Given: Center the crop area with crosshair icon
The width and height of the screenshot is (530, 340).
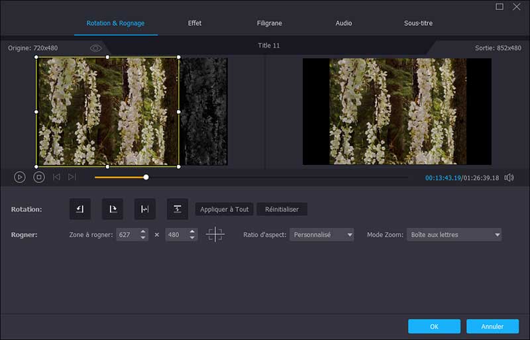Looking at the screenshot, I should coord(215,235).
